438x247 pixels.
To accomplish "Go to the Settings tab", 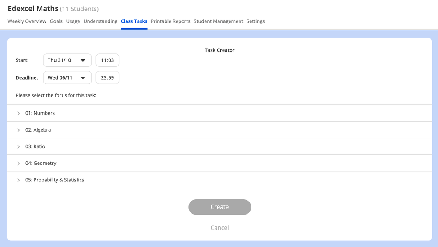I will 256,21.
